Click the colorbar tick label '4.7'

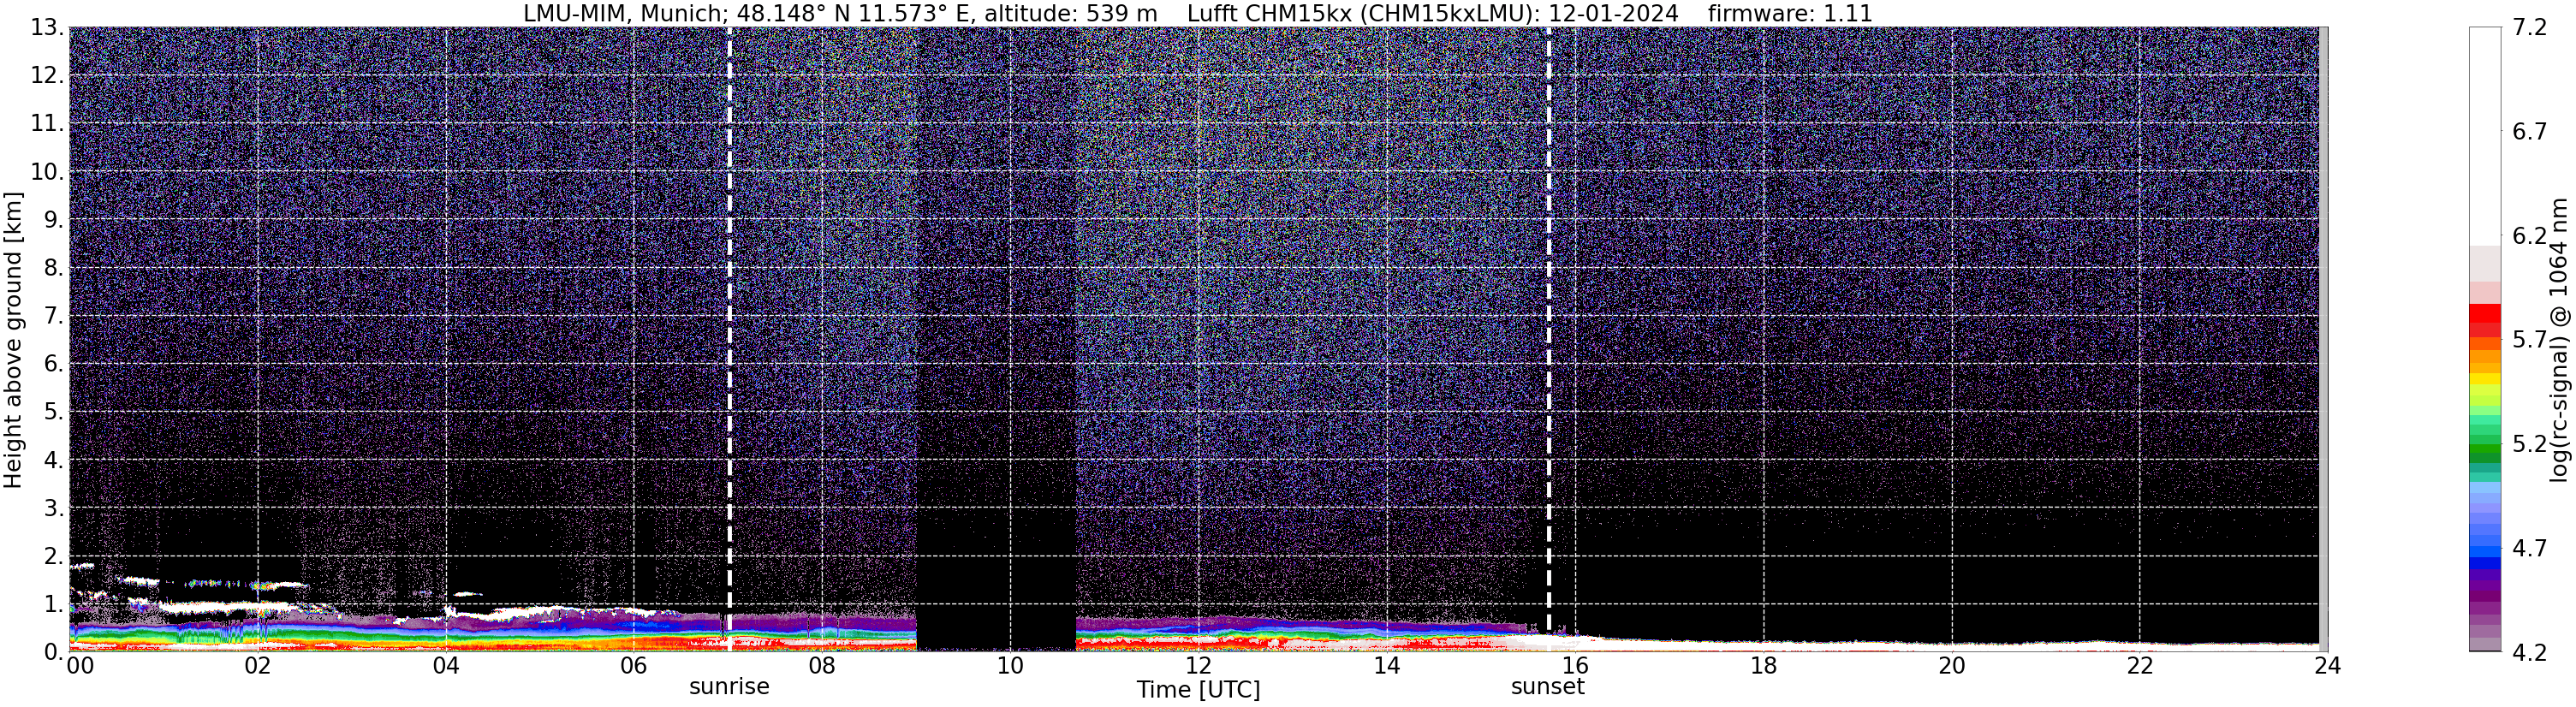click(x=2529, y=548)
